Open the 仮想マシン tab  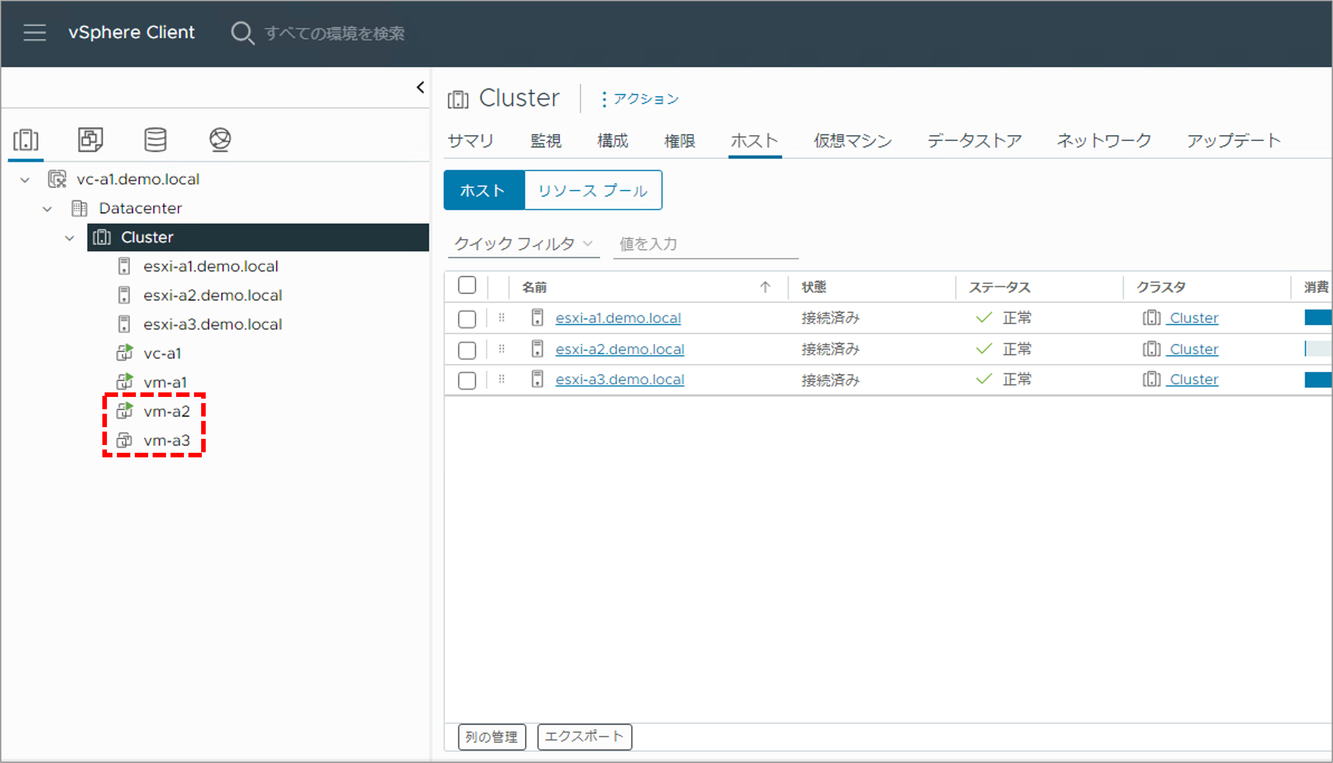tap(853, 141)
